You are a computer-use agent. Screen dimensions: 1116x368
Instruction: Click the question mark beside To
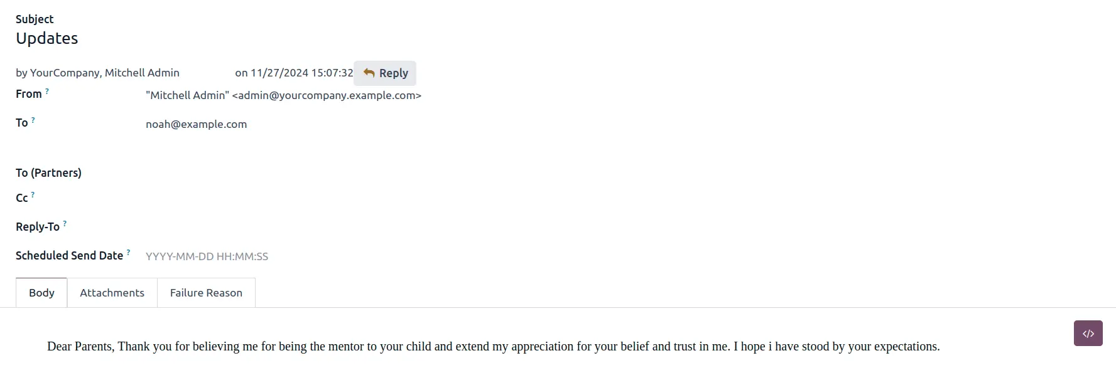pyautogui.click(x=33, y=120)
